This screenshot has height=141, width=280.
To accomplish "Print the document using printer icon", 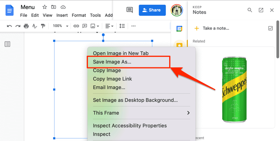I will tap(26, 26).
